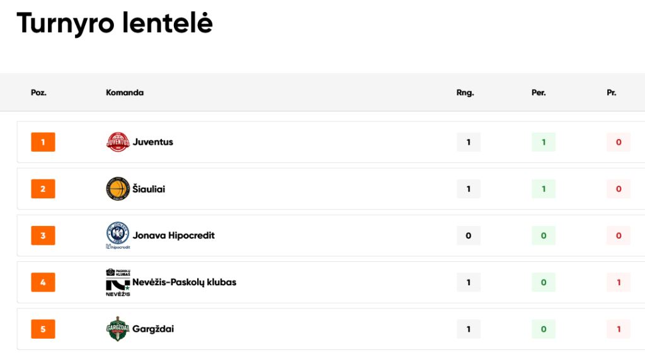Screen dimensions: 645x362
Task: Open the Juventus team link
Action: [x=152, y=142]
